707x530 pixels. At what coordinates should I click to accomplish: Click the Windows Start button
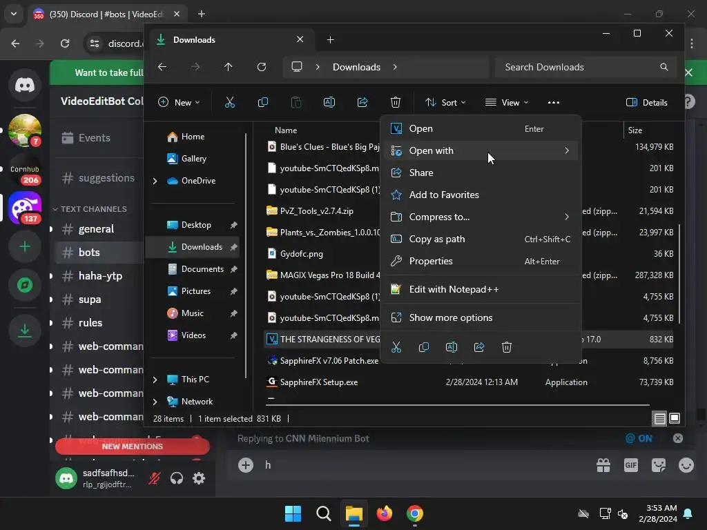pos(293,513)
